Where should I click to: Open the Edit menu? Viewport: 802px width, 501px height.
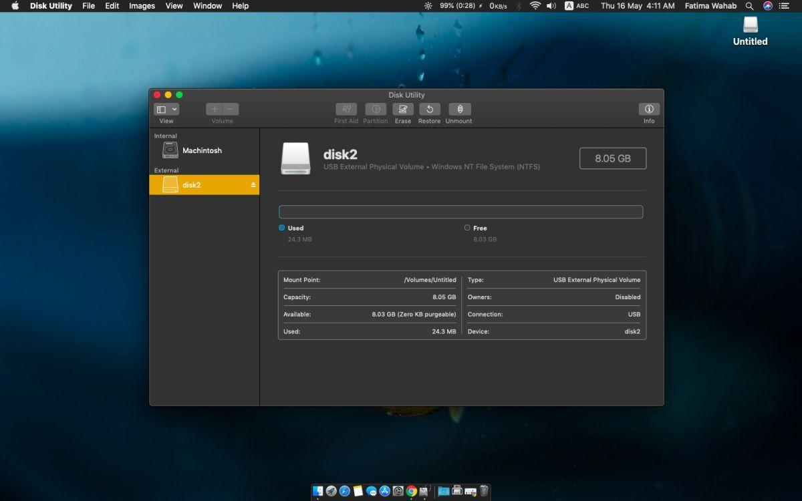click(112, 6)
